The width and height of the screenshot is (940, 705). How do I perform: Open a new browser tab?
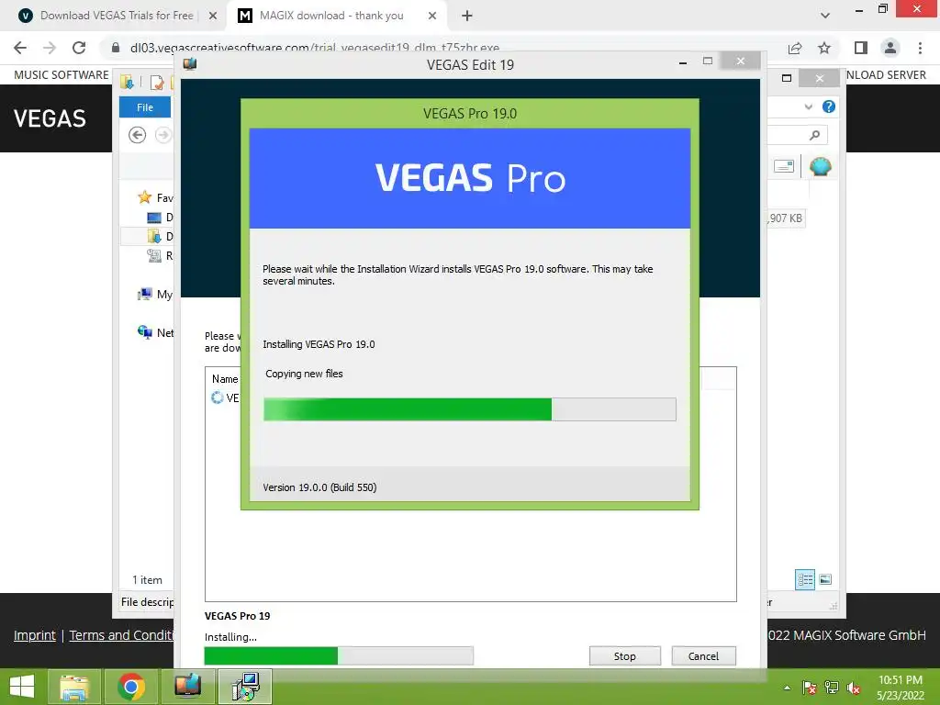tap(467, 16)
